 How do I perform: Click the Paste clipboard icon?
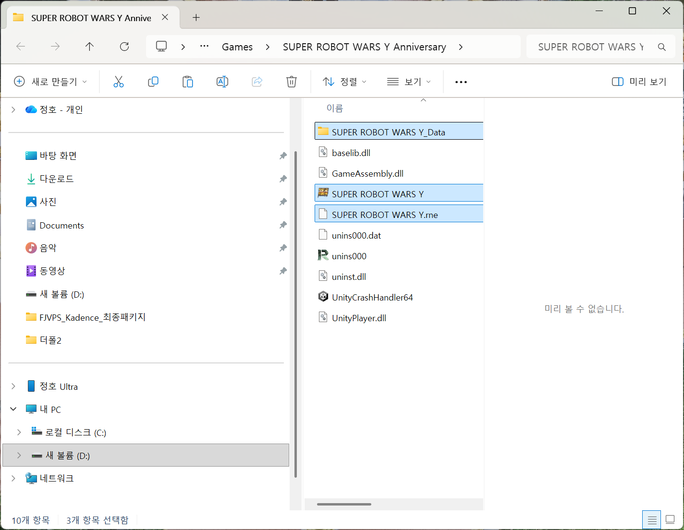[188, 82]
